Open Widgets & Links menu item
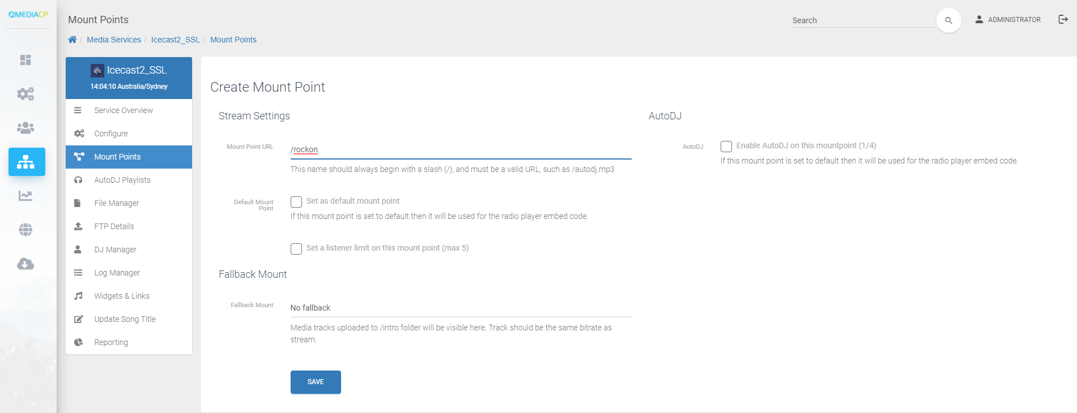Viewport: 1077px width, 413px height. [122, 296]
